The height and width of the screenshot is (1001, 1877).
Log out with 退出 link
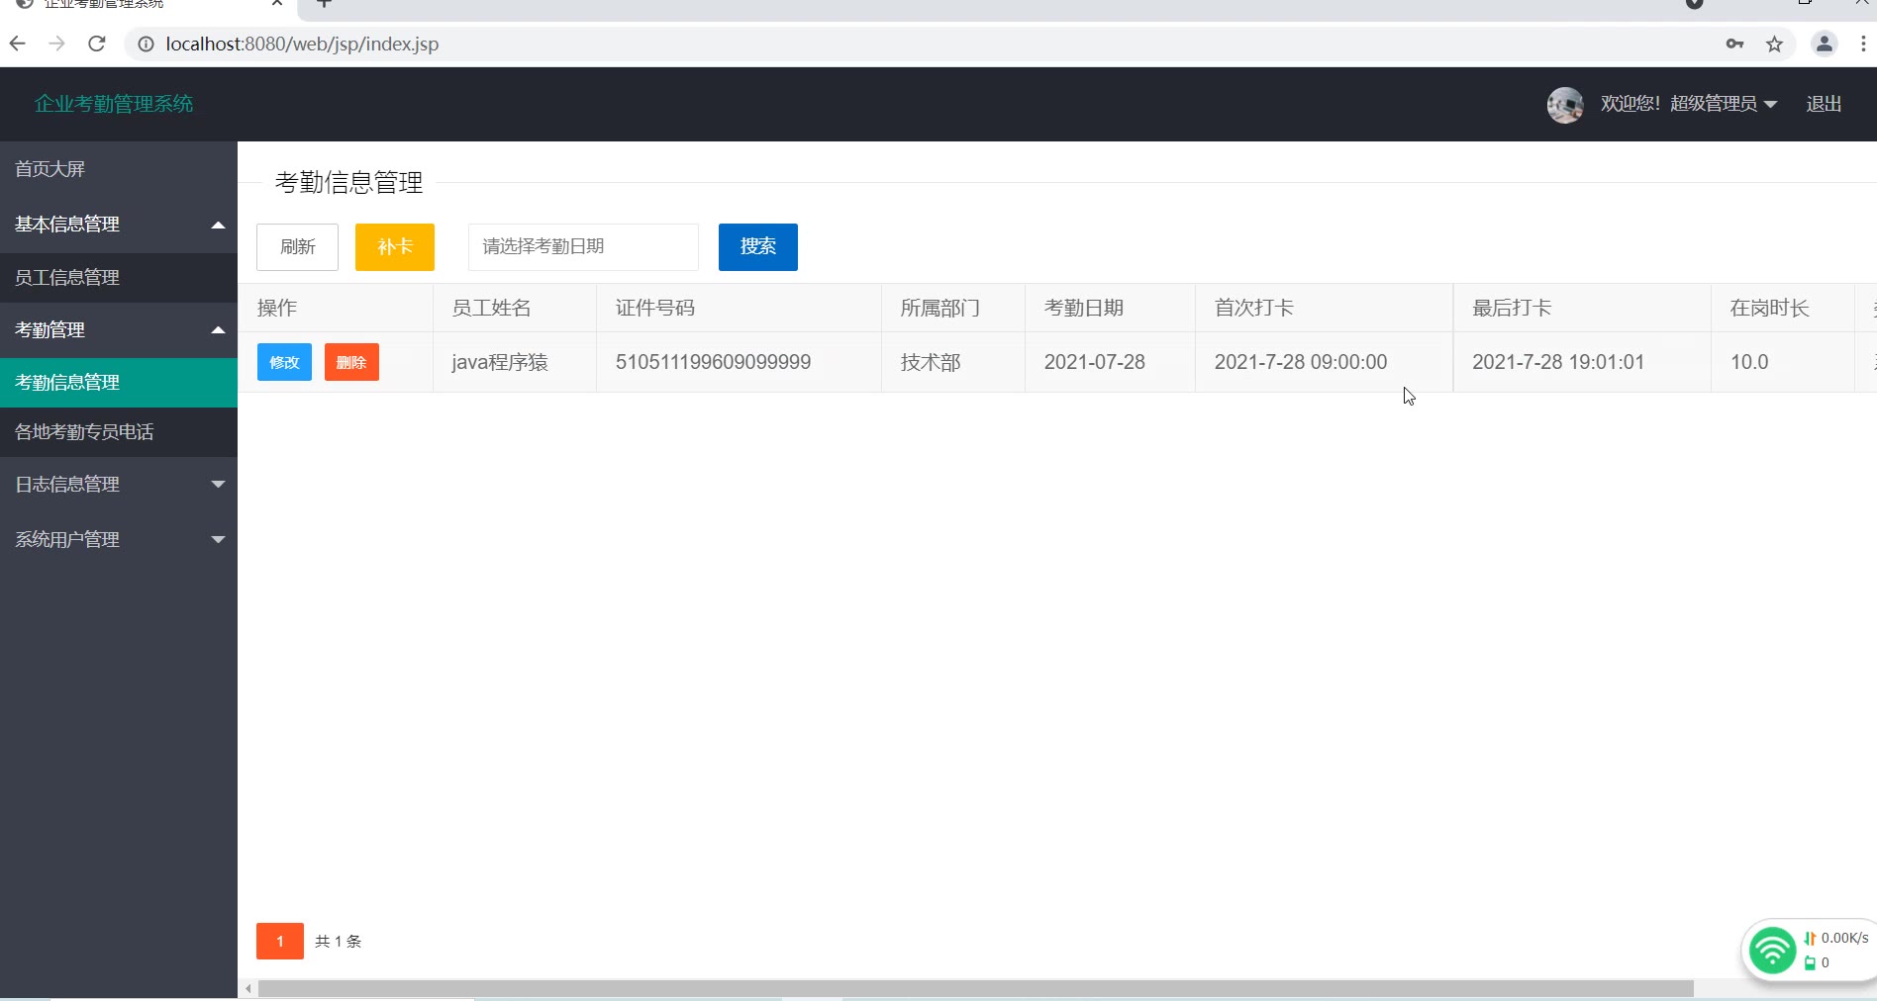[1824, 104]
